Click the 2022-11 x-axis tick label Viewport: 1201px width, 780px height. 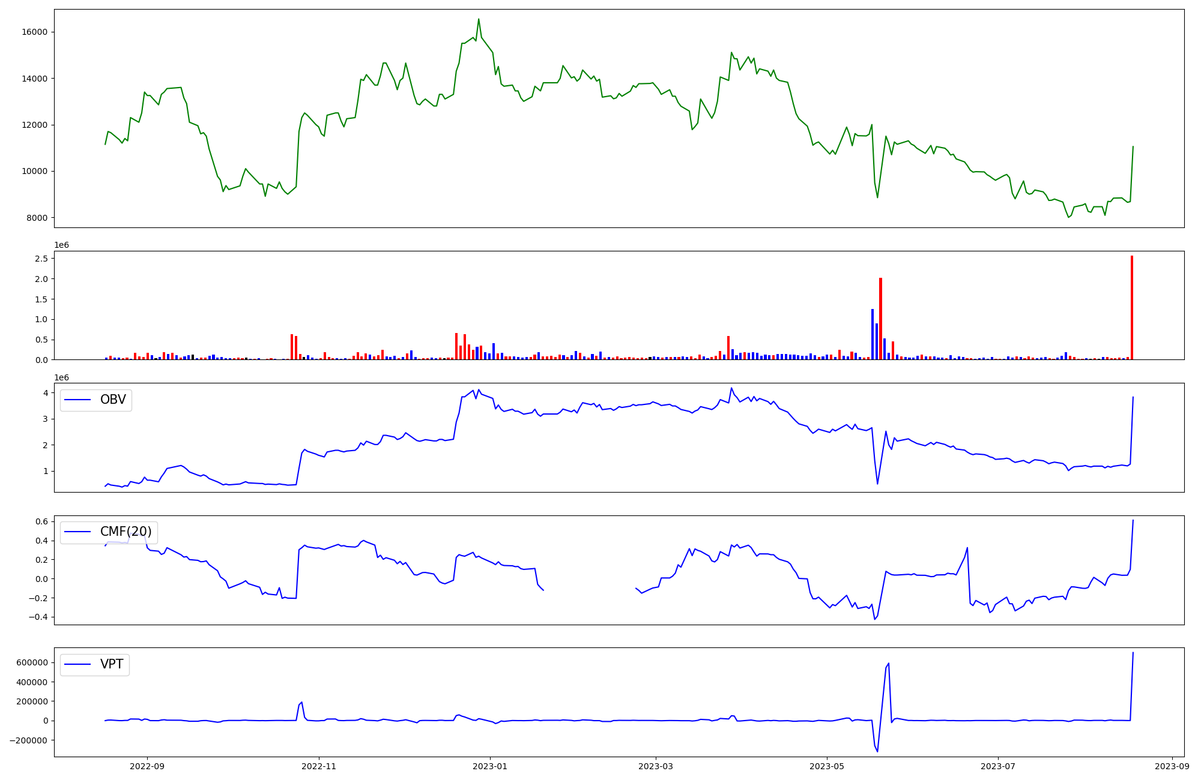(x=319, y=766)
